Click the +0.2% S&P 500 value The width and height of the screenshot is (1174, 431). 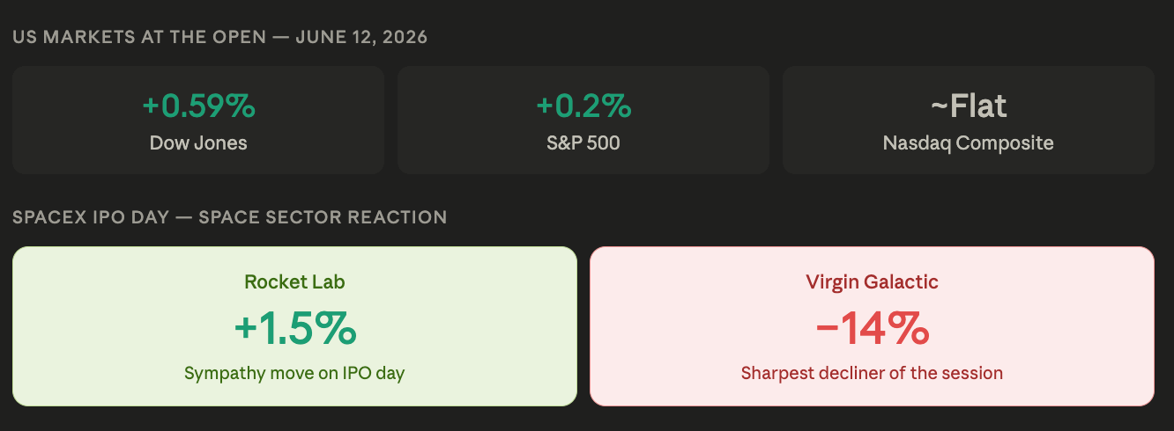(583, 106)
